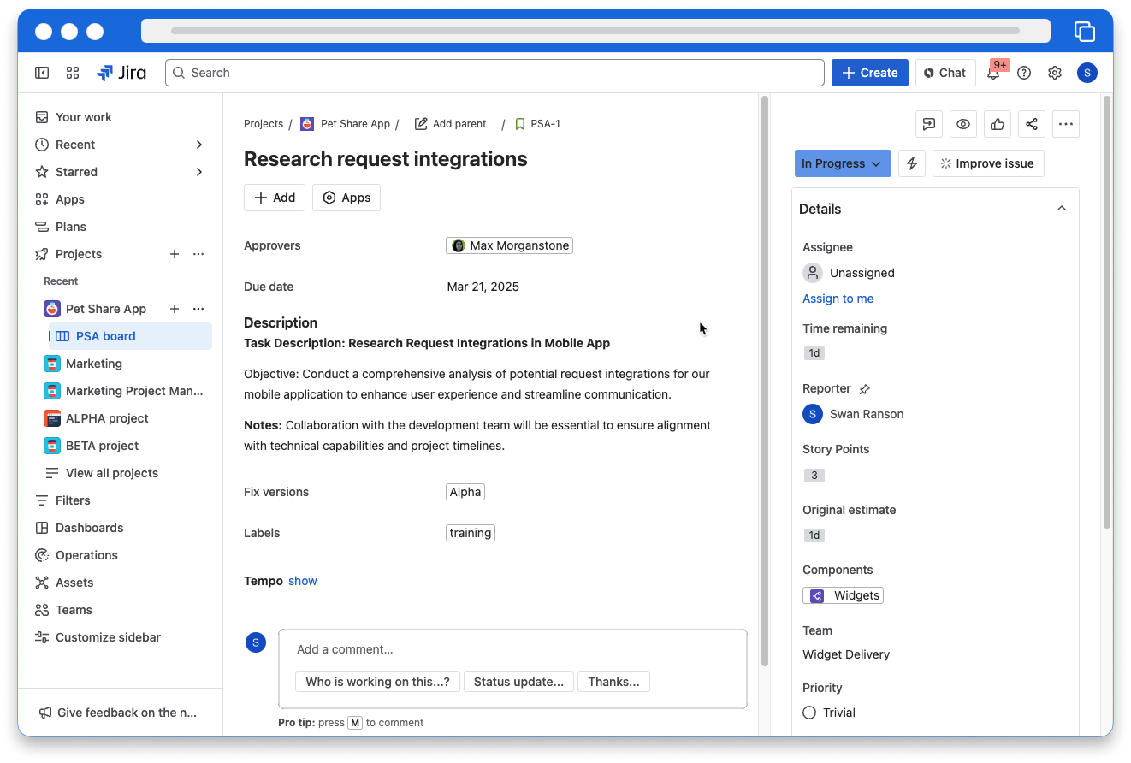
Task: Click the Widgets component tag
Action: pyautogui.click(x=843, y=595)
